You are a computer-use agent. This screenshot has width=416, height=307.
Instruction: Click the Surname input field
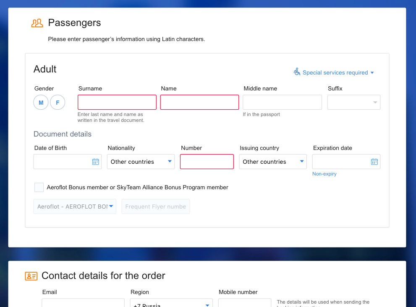tap(117, 102)
